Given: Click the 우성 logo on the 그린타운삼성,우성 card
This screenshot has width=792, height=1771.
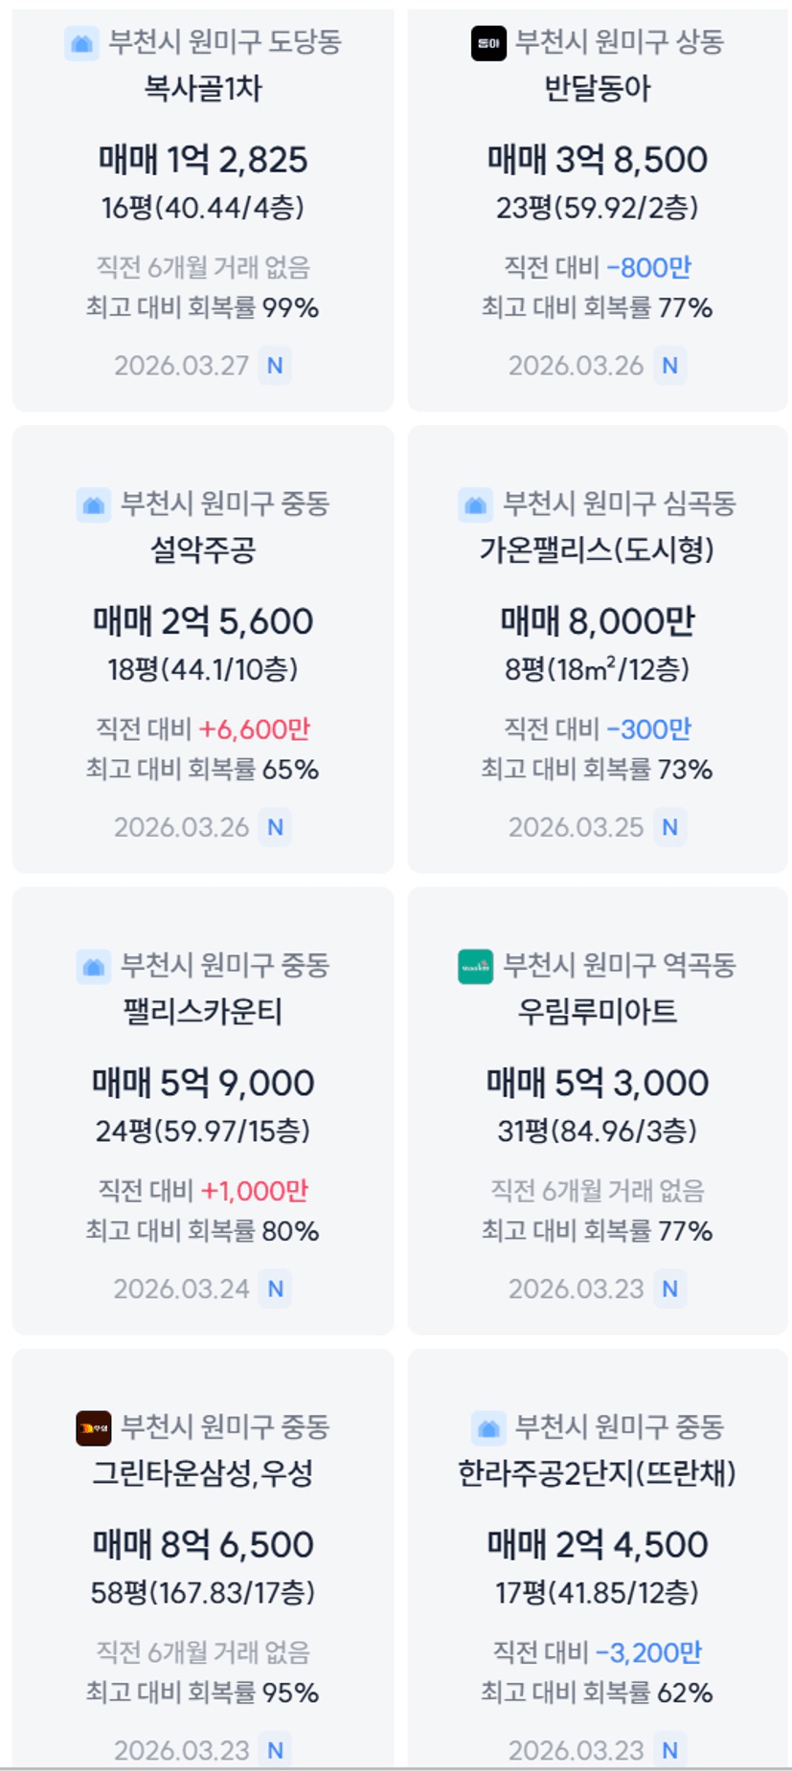Looking at the screenshot, I should (x=94, y=1427).
